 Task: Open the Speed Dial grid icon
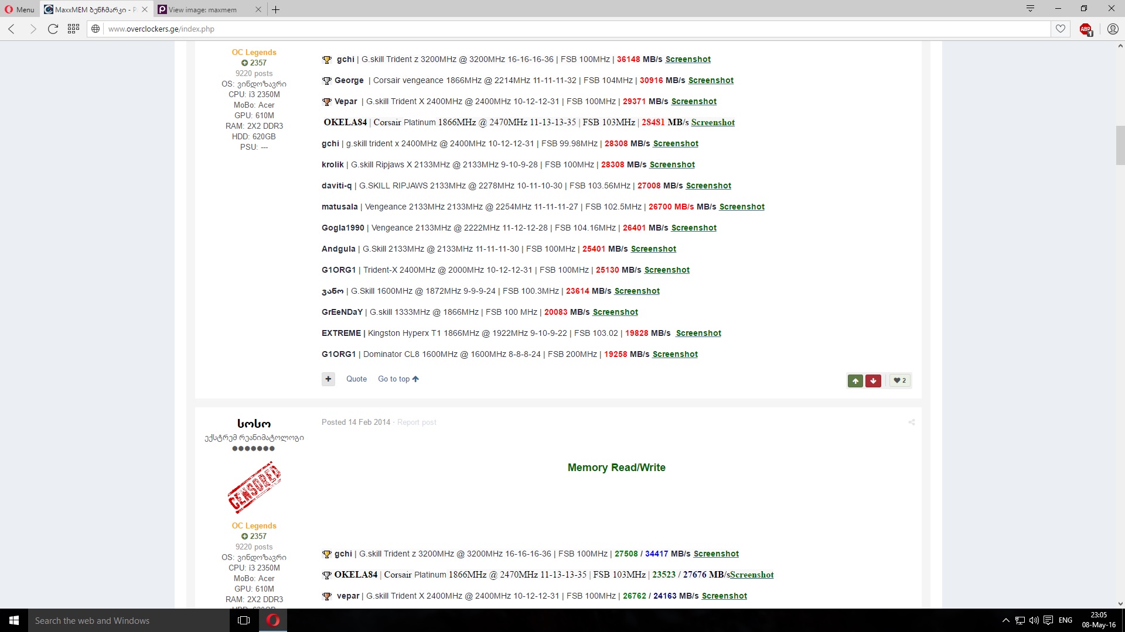coord(73,29)
